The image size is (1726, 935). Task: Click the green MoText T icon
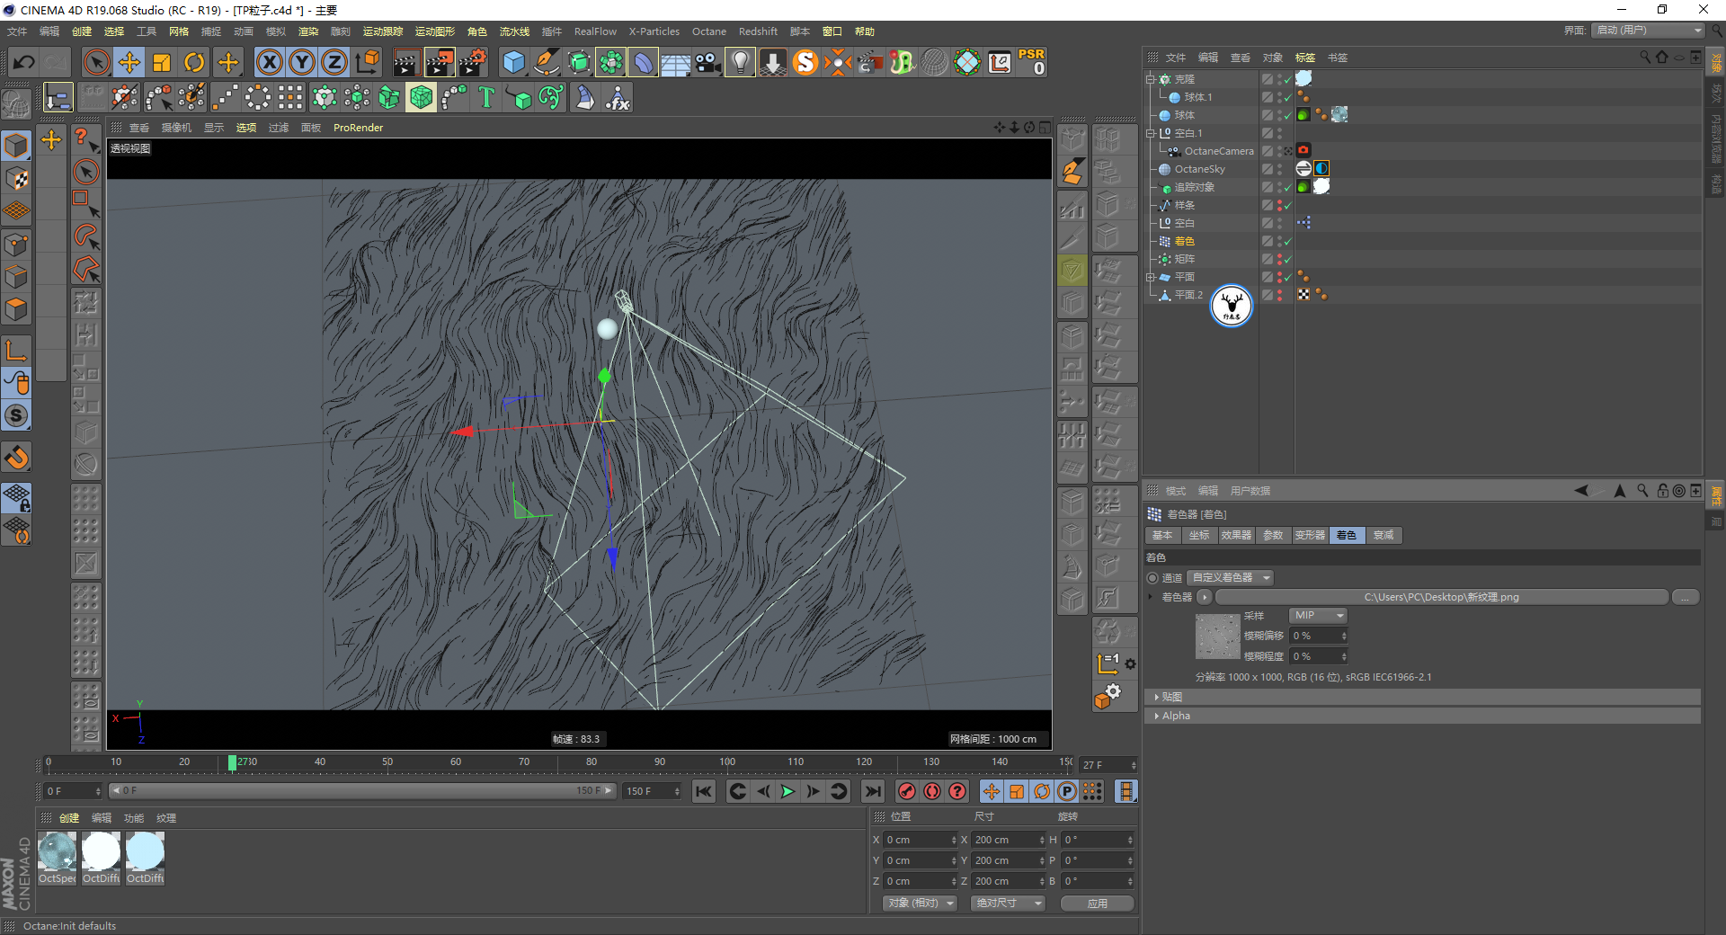tap(486, 97)
